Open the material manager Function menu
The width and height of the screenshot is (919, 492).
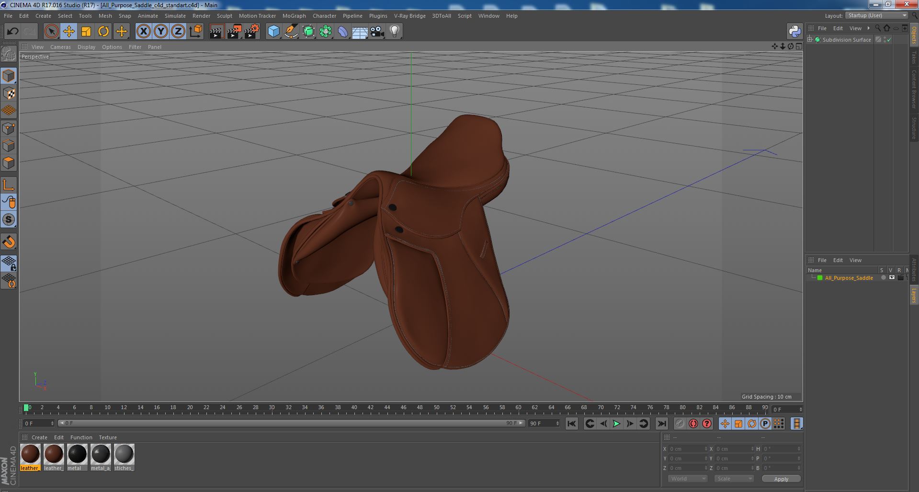point(81,437)
